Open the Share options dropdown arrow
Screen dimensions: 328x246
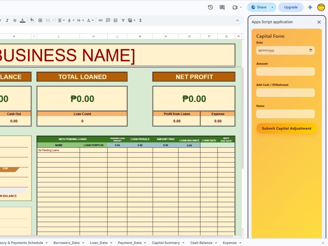272,7
